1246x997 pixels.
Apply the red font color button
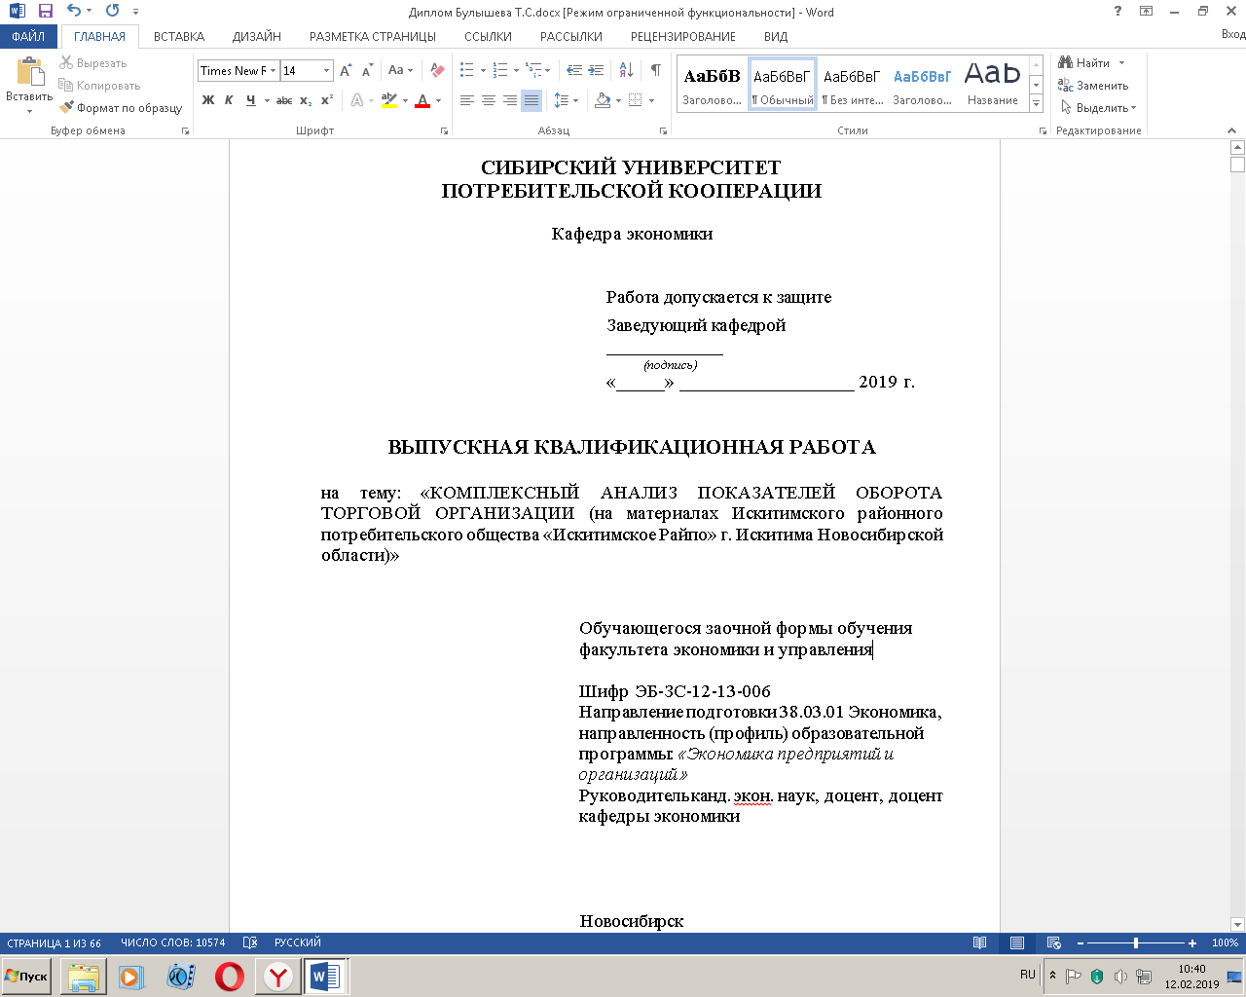tap(422, 100)
